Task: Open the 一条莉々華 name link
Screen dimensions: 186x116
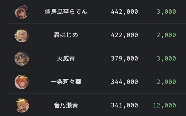Action: point(66,82)
